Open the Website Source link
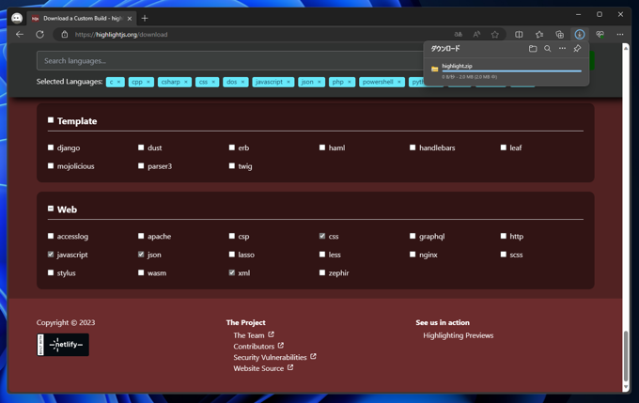Screen dimensions: 639x403 (258, 368)
